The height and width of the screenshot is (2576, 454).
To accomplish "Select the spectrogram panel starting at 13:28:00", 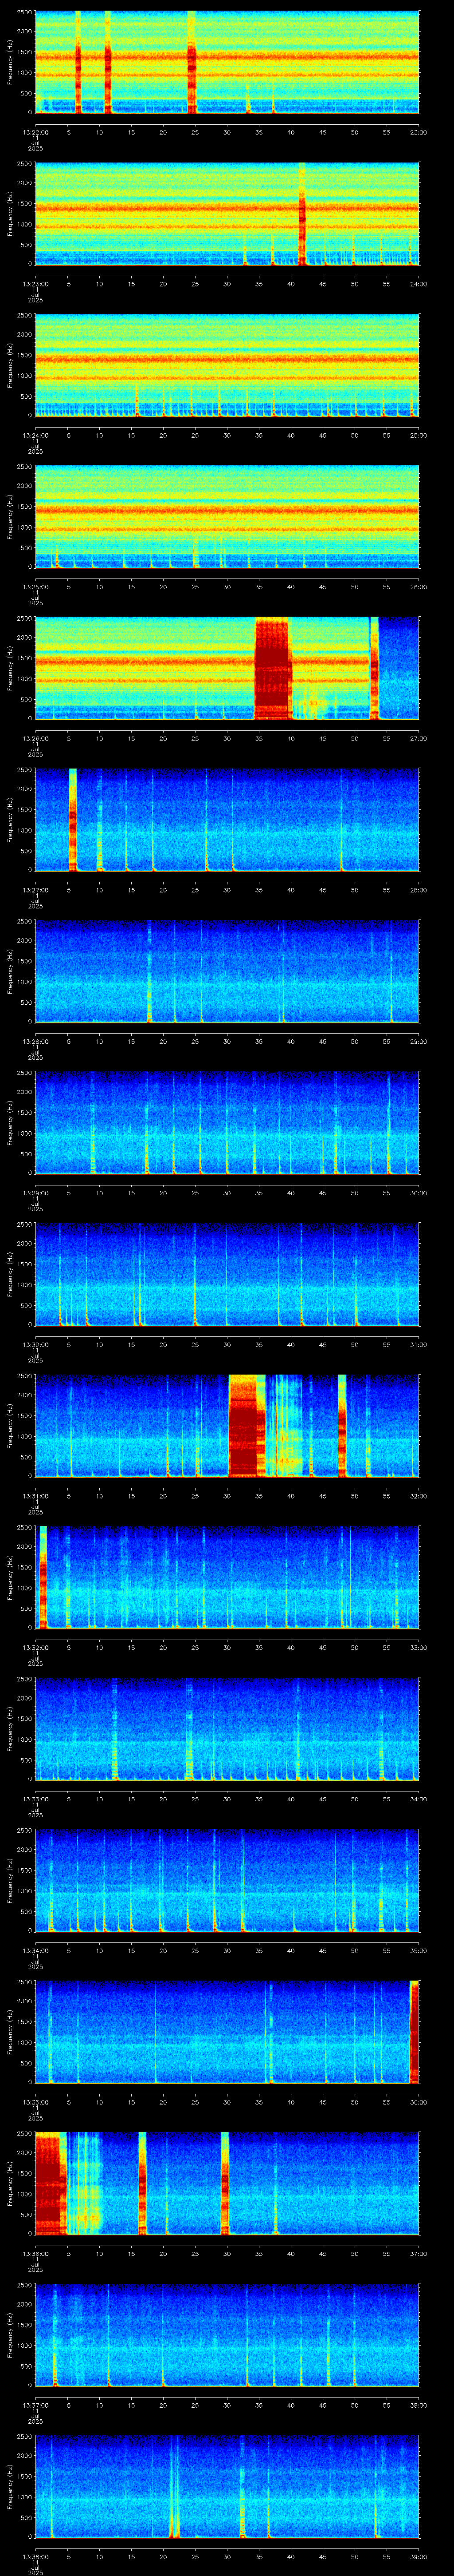I will point(227,971).
